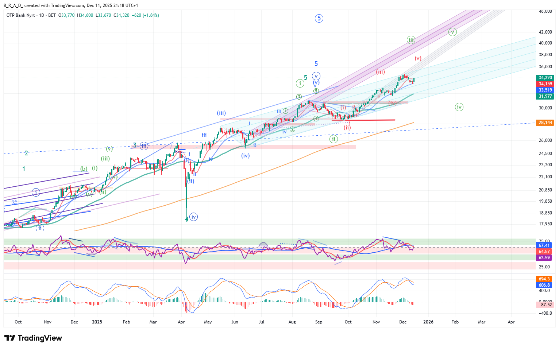Image resolution: width=559 pixels, height=349 pixels.
Task: Click the green circled i label near August
Action: click(300, 84)
